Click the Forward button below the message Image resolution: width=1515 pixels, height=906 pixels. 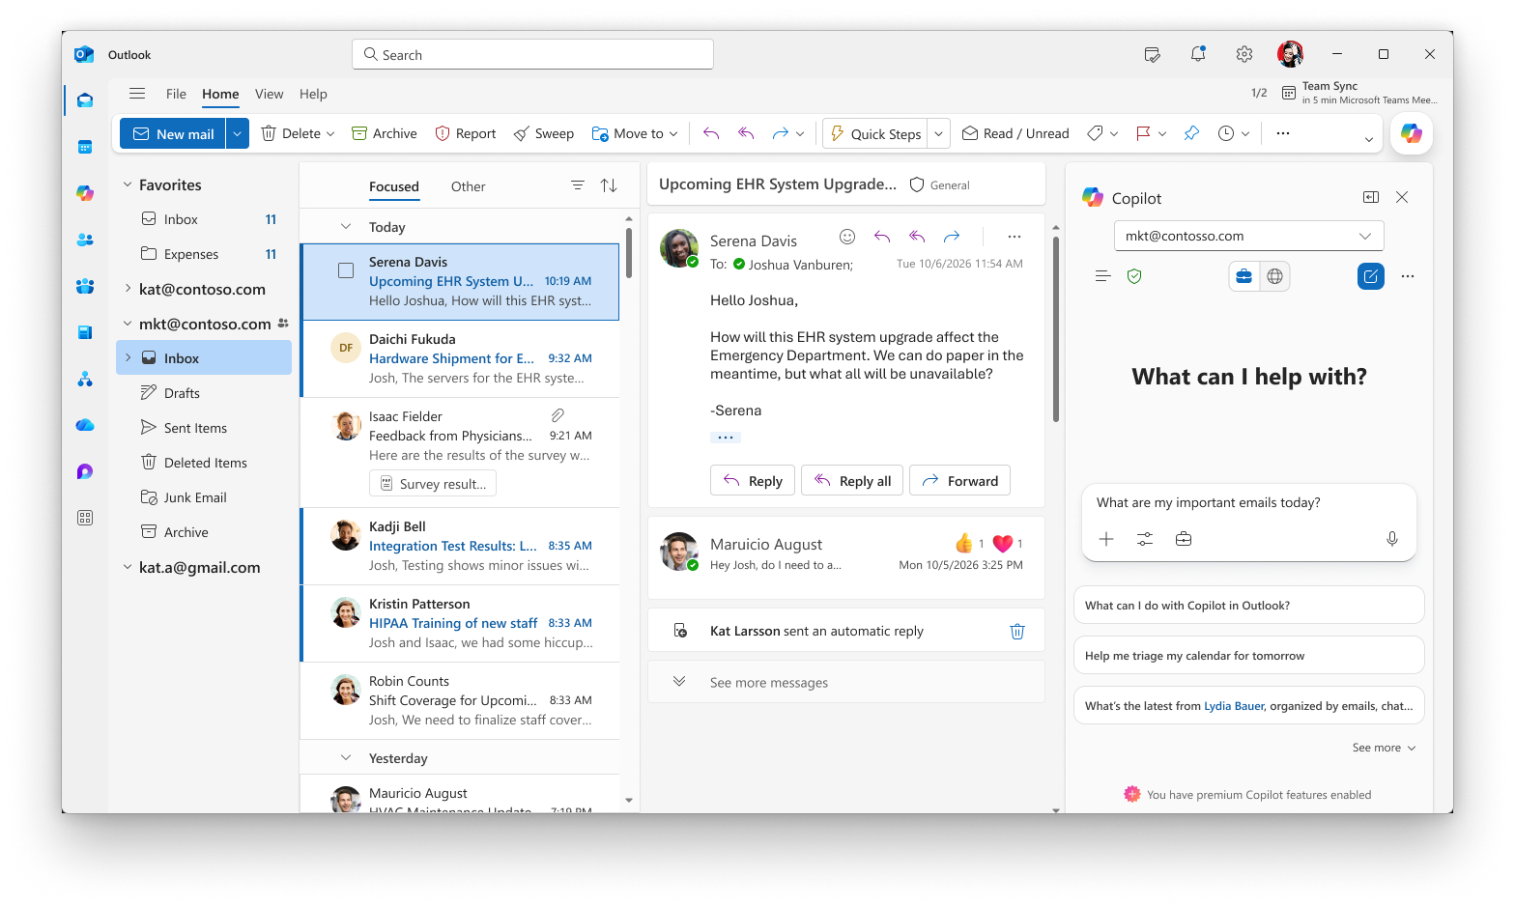(959, 481)
